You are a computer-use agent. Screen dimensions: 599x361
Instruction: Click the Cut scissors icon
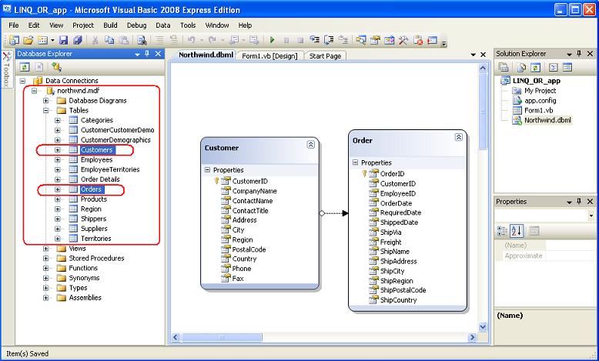(x=95, y=40)
